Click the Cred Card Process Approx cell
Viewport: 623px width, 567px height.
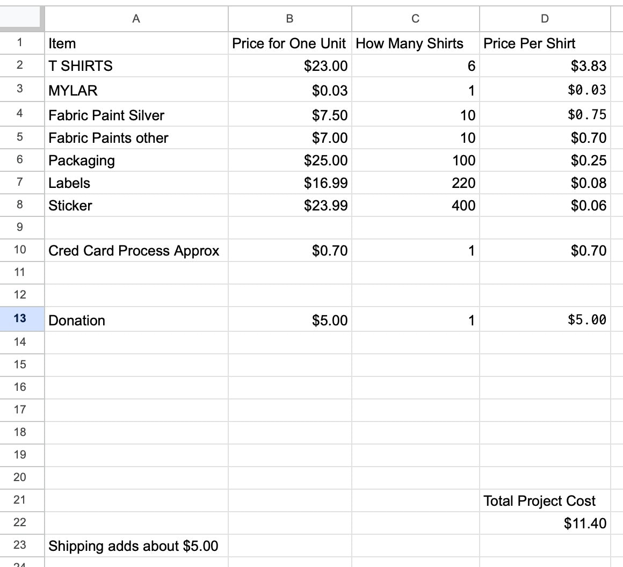tap(136, 251)
